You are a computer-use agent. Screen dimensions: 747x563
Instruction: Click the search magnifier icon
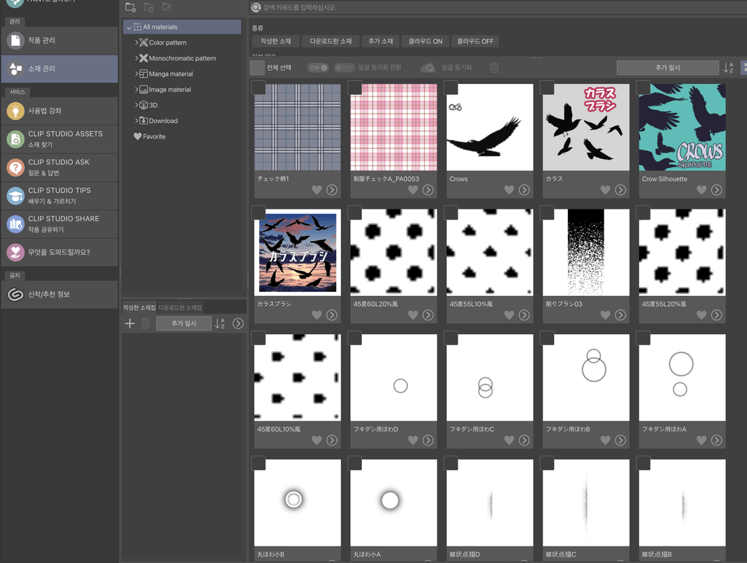pos(256,7)
